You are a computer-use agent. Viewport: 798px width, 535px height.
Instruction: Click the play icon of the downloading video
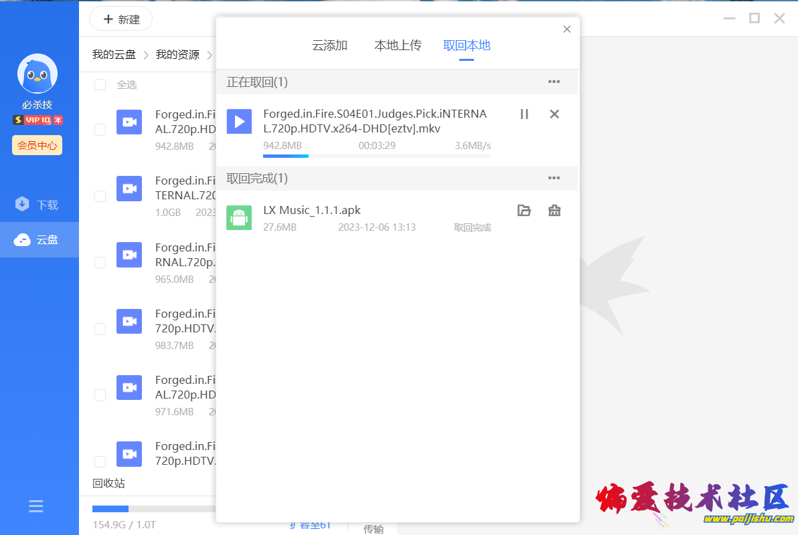239,122
